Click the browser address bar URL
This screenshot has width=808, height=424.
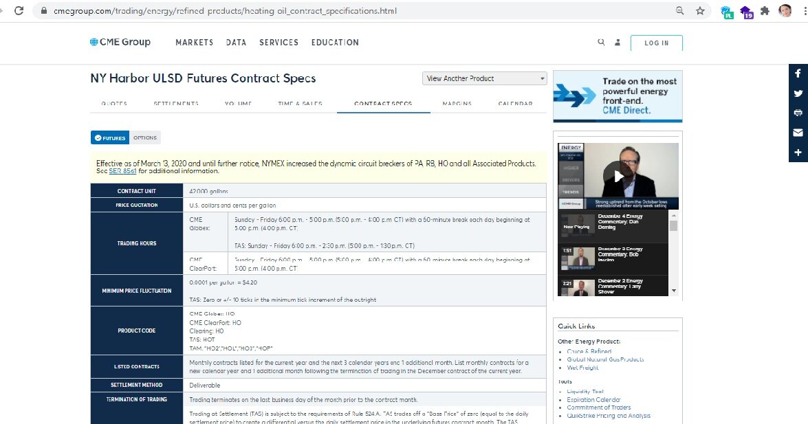tap(225, 11)
